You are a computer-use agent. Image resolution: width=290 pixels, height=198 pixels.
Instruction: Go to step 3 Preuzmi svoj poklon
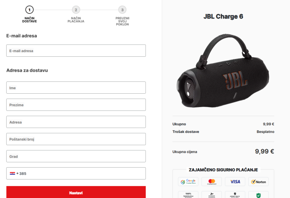coord(122,10)
